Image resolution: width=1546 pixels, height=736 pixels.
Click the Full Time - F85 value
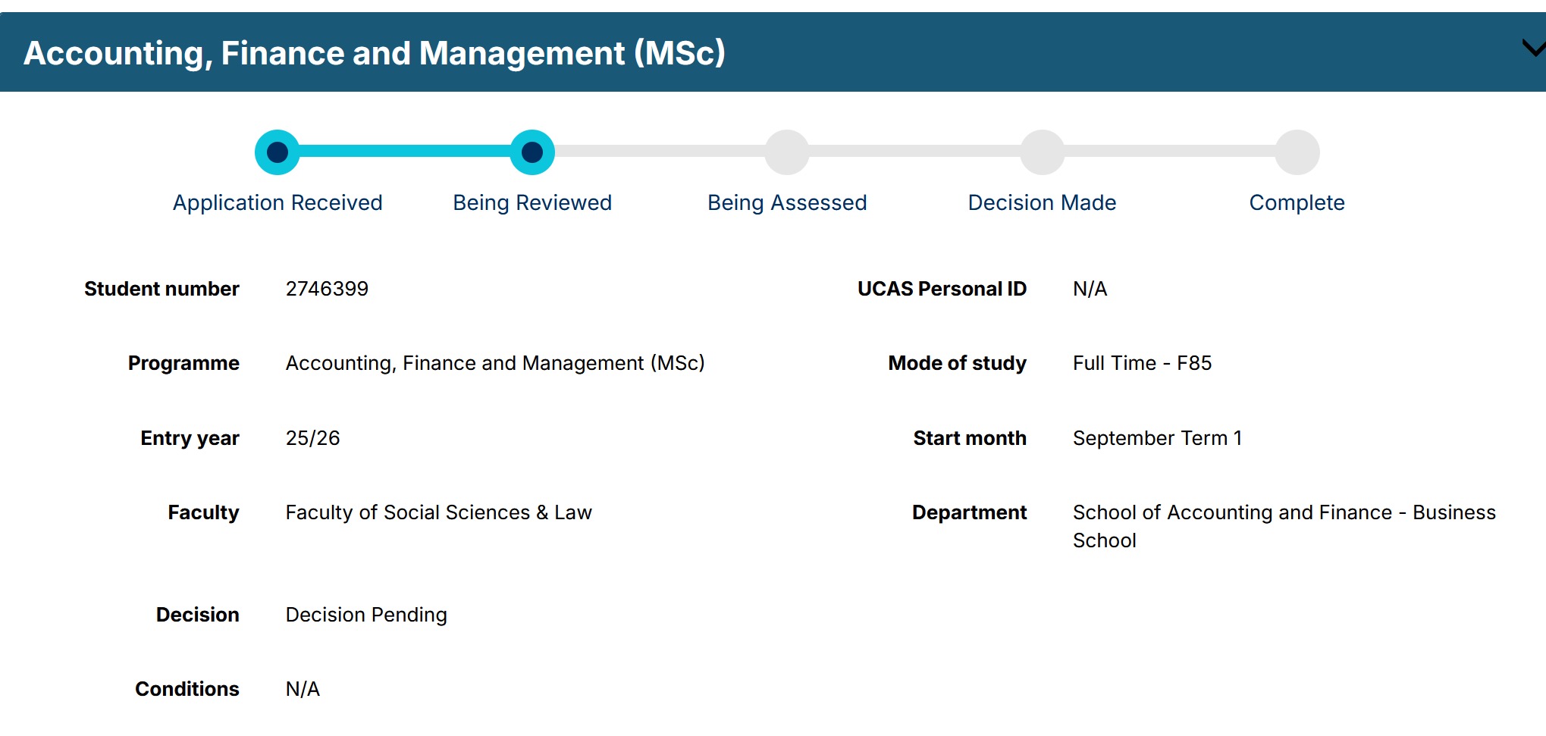pyautogui.click(x=1142, y=363)
